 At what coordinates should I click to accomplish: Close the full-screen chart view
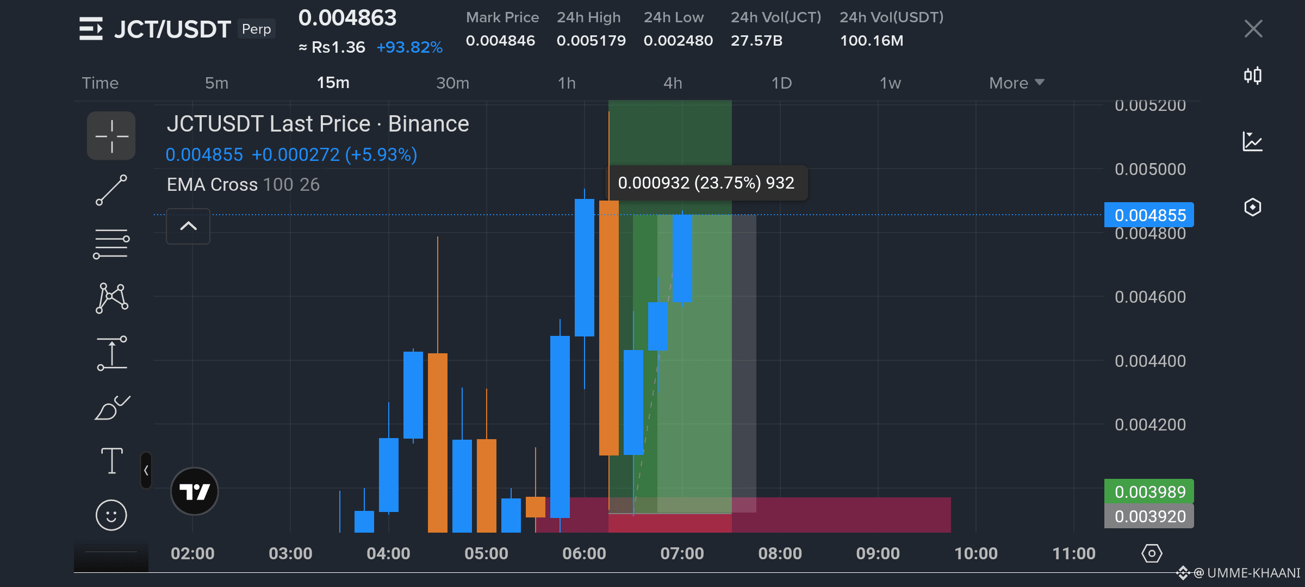point(1253,28)
